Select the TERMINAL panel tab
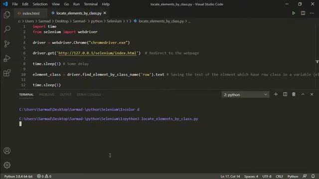 coord(26,94)
